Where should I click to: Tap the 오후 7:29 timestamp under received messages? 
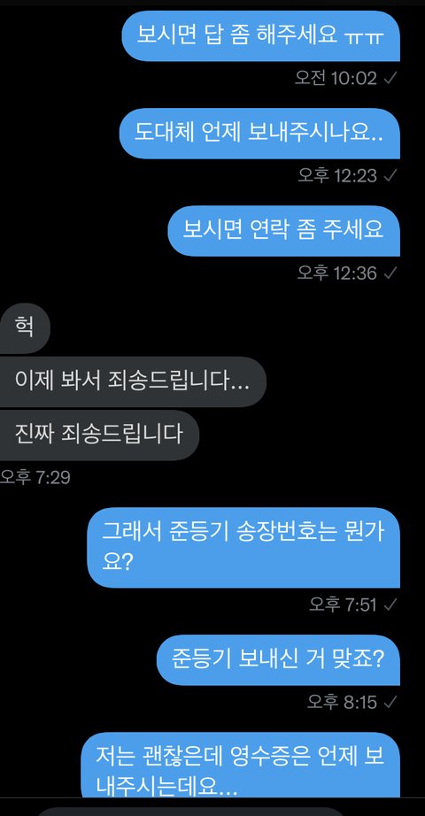click(x=35, y=477)
